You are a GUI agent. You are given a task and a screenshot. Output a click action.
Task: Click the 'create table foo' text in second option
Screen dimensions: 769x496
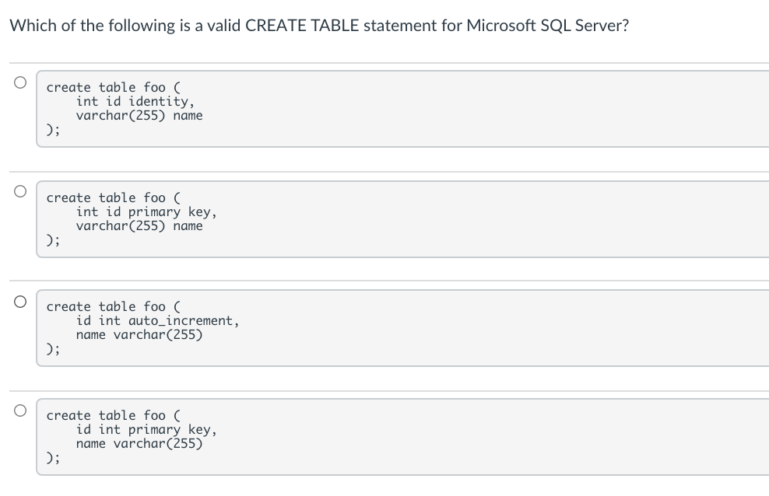tap(101, 197)
